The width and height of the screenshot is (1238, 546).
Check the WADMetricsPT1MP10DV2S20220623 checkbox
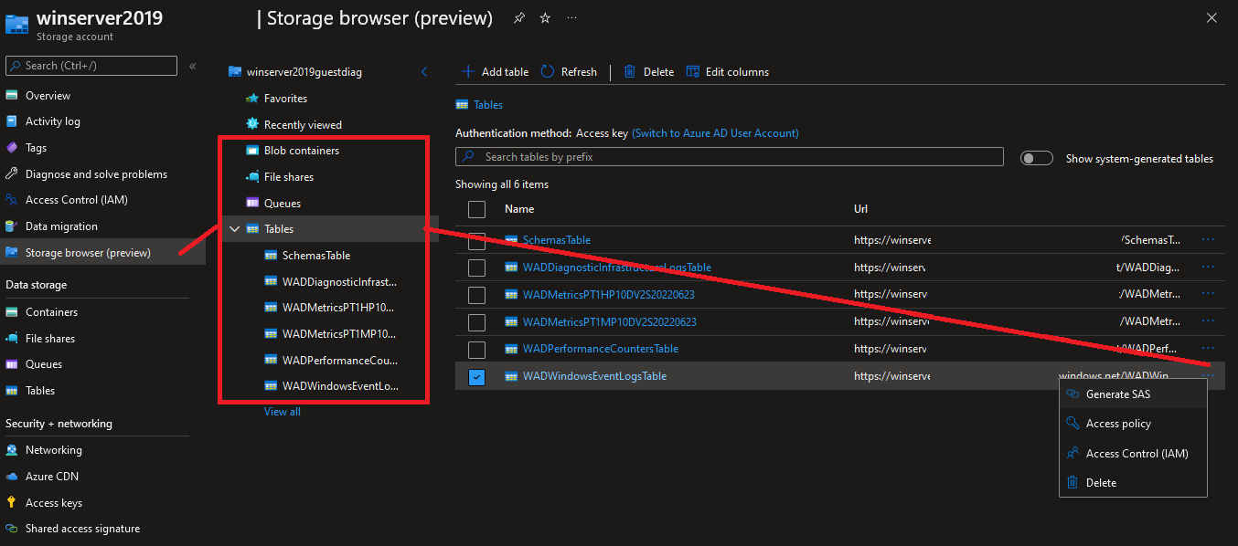[476, 322]
